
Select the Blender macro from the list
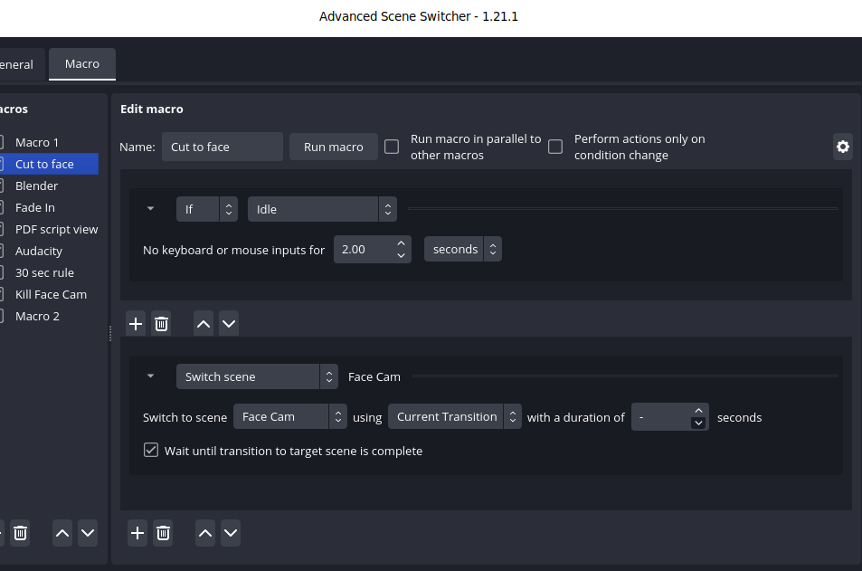[x=36, y=186]
